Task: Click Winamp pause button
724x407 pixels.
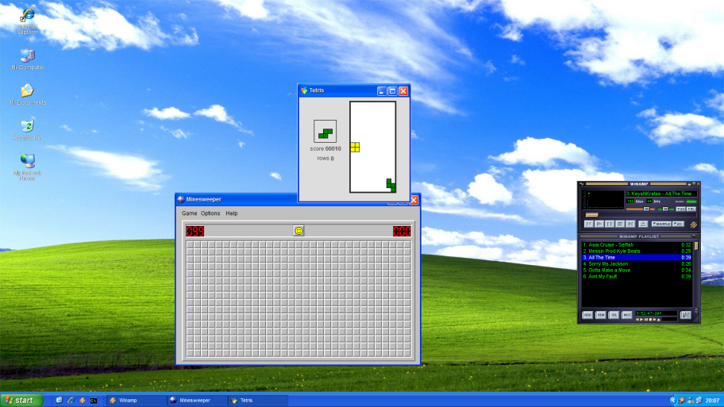Action: point(610,224)
